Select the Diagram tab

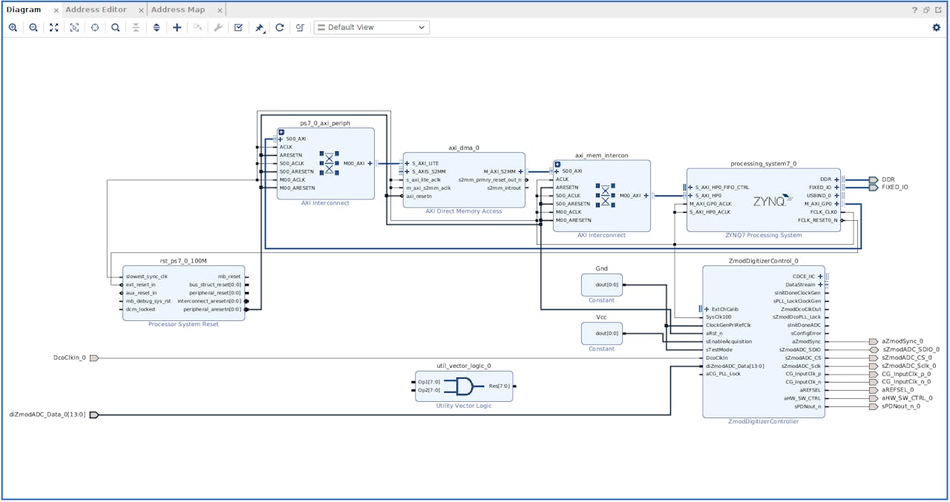point(23,10)
